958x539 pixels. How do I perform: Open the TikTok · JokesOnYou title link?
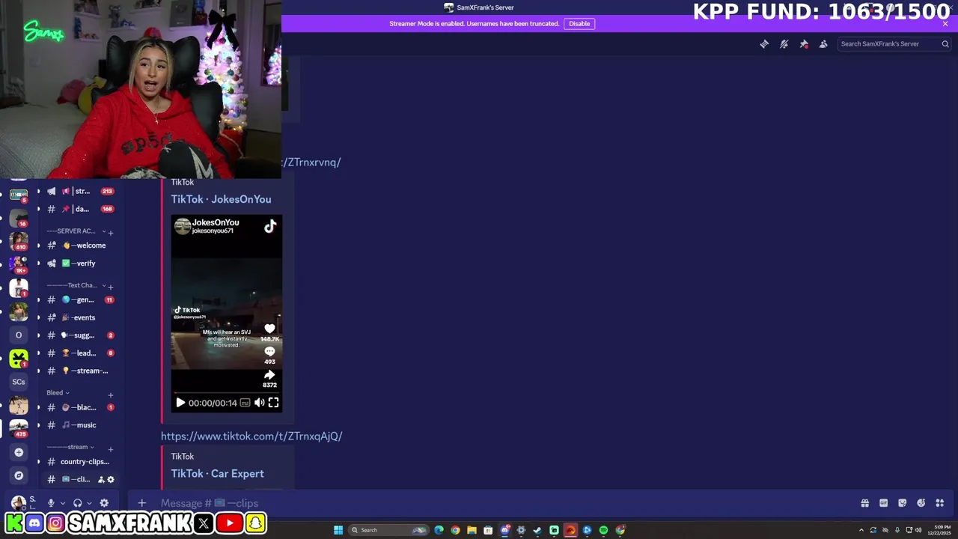coord(221,199)
